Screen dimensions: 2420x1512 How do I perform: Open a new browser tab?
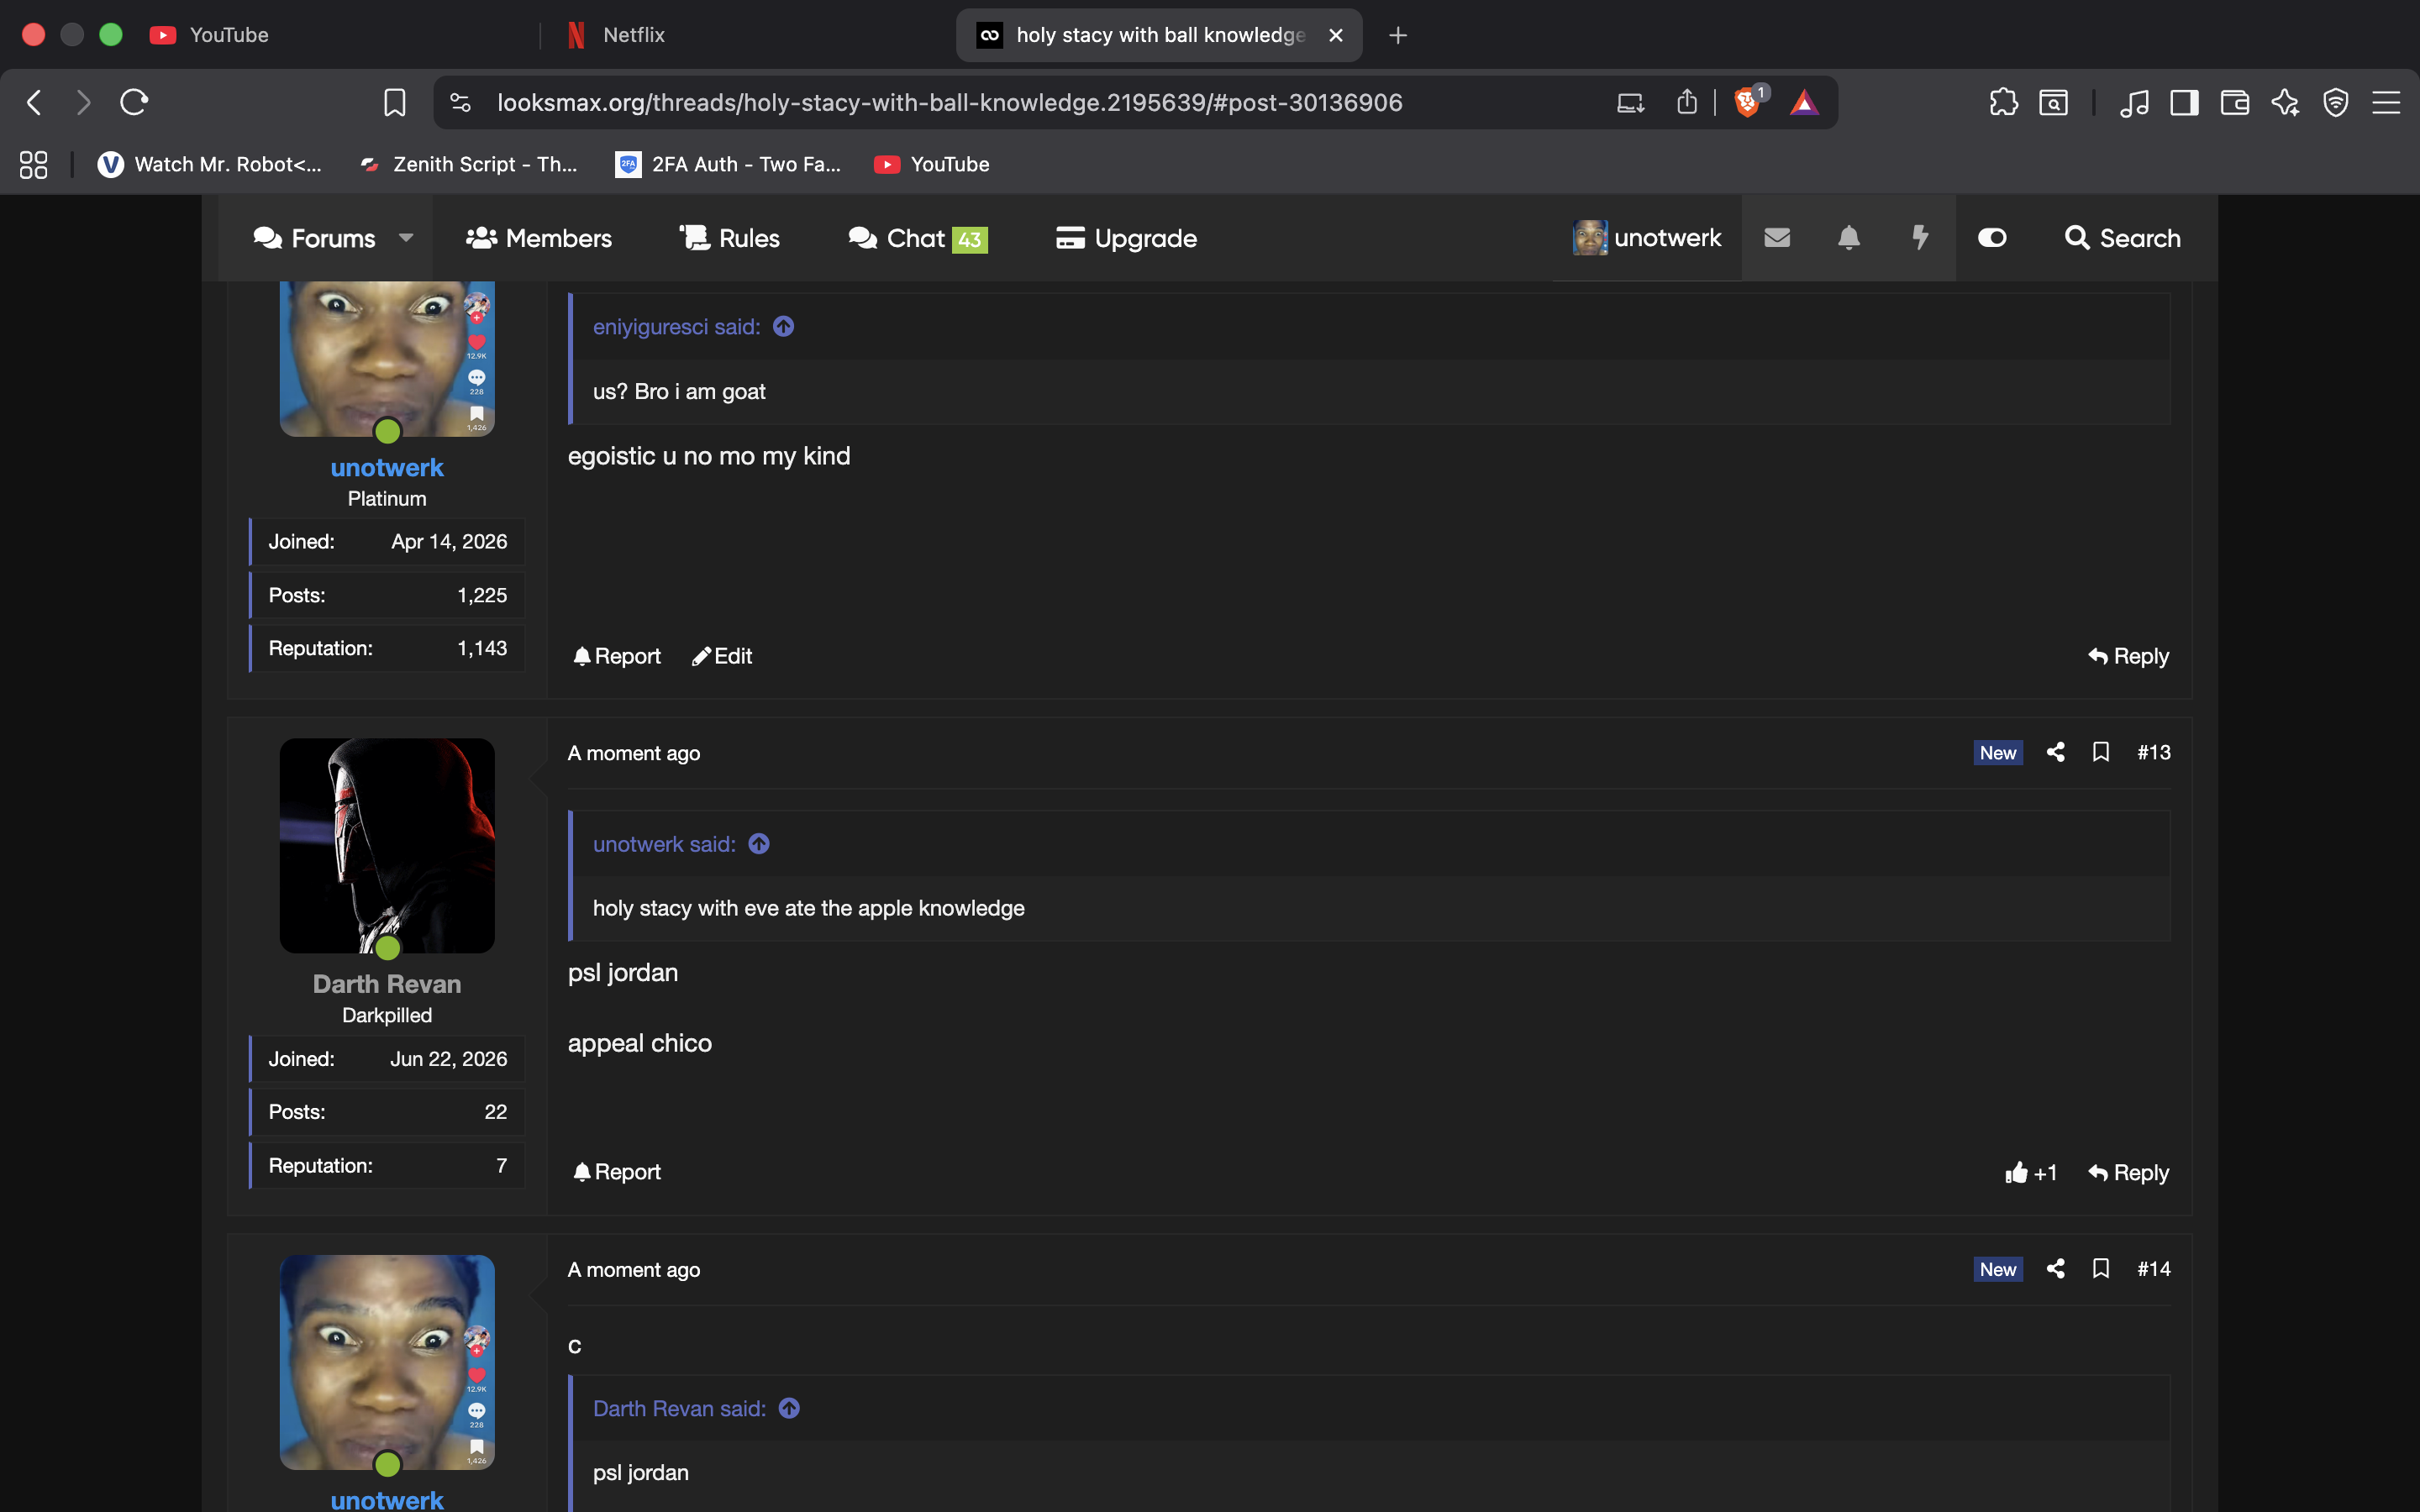tap(1398, 35)
